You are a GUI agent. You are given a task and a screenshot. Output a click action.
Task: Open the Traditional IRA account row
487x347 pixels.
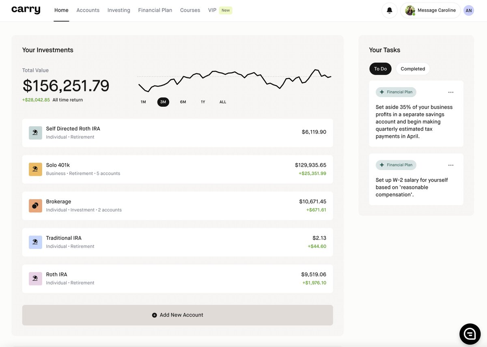[x=177, y=241]
